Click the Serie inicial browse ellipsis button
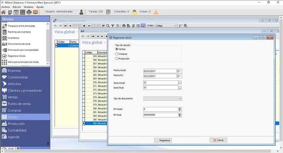Viewport: 283px width, 153px height. point(180,83)
